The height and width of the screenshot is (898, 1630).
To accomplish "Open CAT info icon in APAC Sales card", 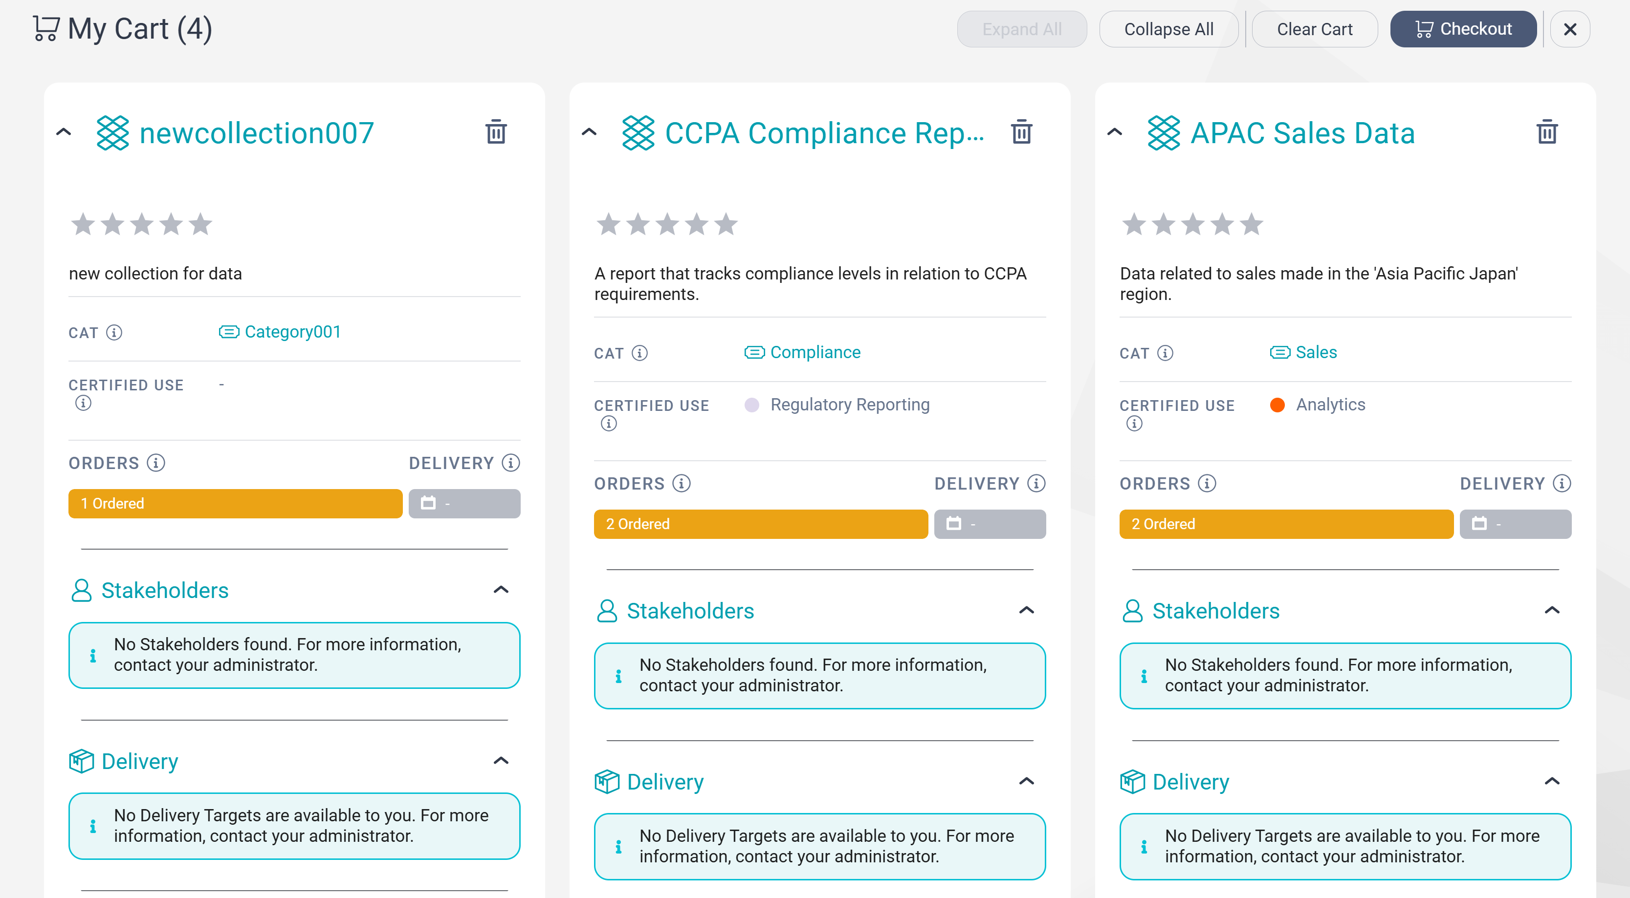I will [1166, 353].
